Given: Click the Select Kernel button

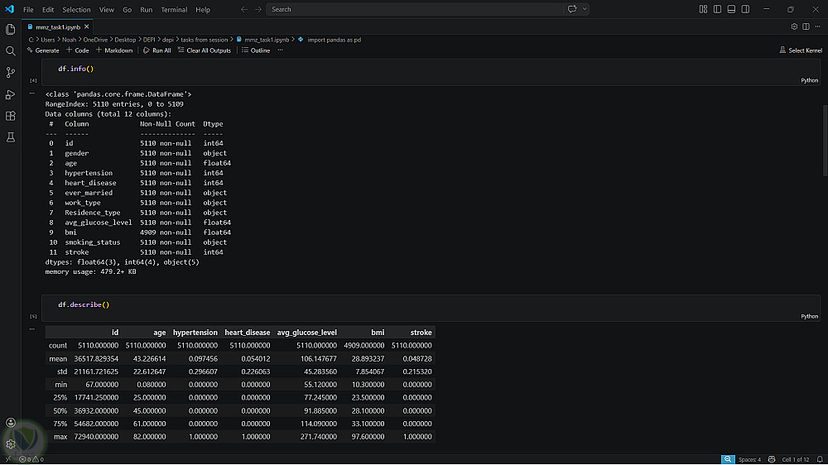Looking at the screenshot, I should tap(801, 50).
